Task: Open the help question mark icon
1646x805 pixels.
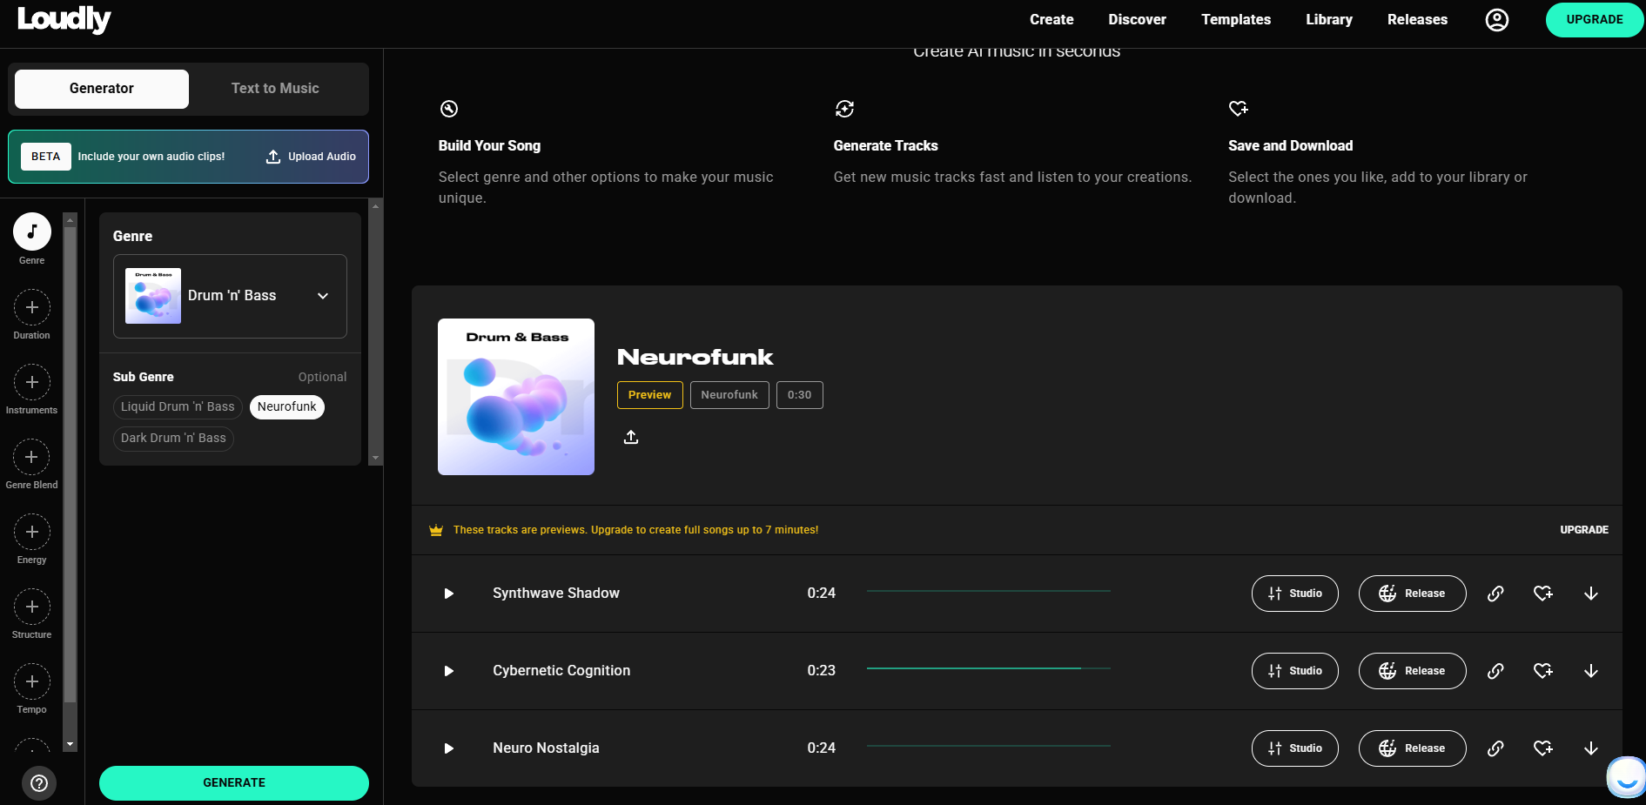Action: pos(39,782)
